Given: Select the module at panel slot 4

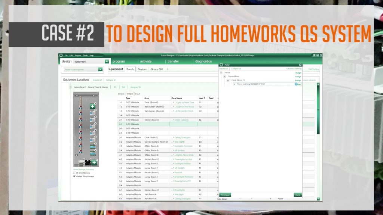Looking at the screenshot, I should (92, 133).
